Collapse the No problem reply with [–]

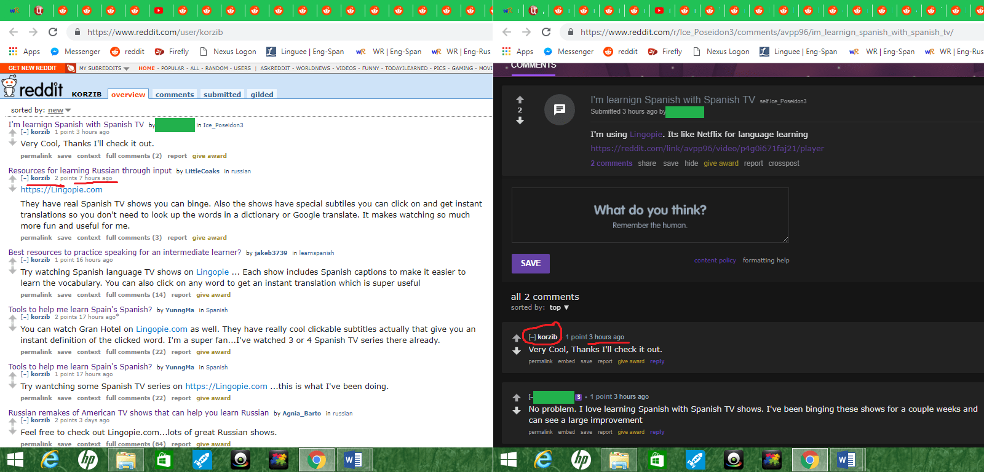[530, 397]
